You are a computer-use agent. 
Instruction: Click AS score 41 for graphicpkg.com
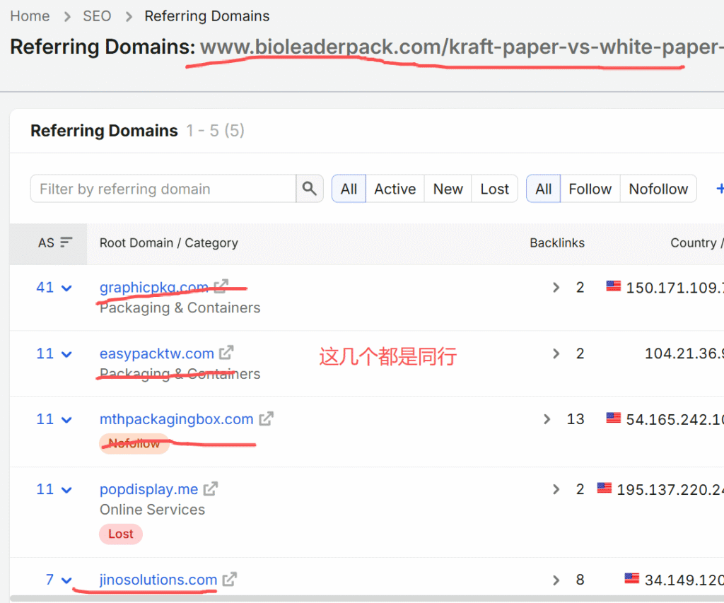(45, 287)
